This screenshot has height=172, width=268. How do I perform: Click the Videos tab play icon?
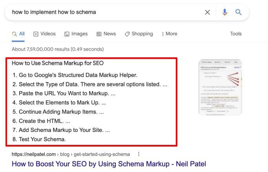[x=36, y=34]
